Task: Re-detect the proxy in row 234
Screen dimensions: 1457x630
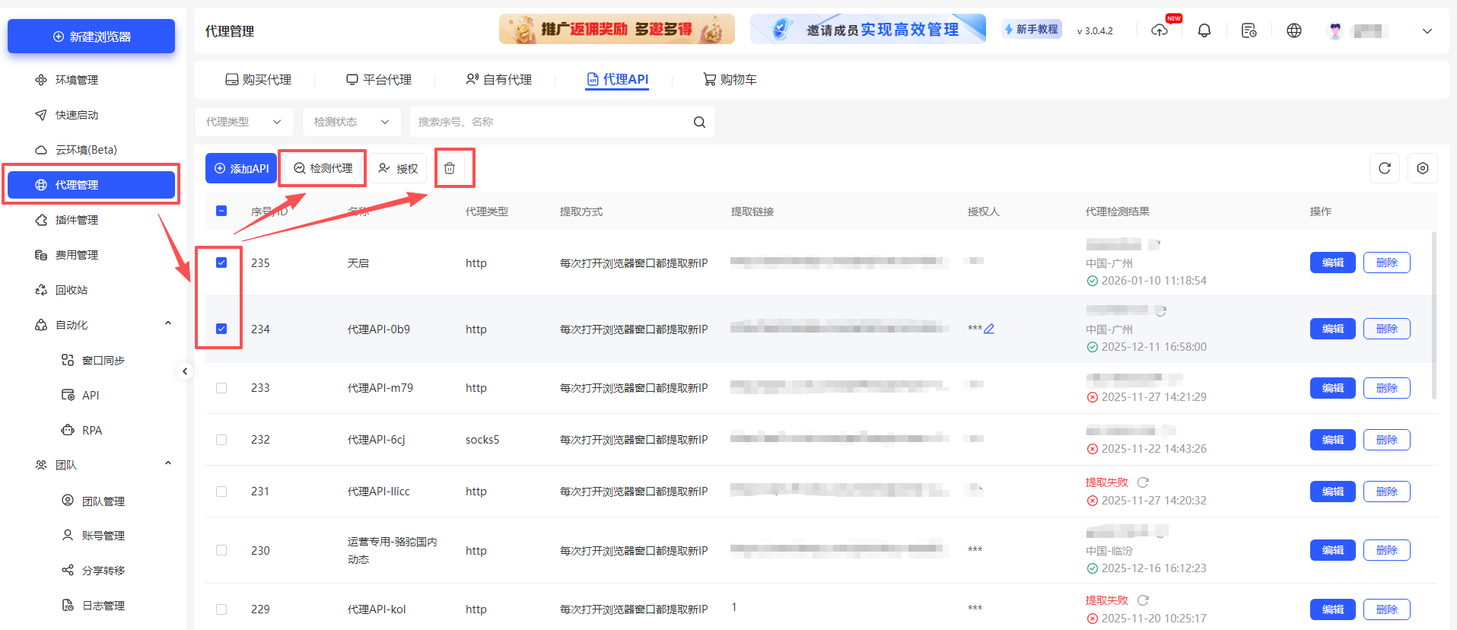Action: [1161, 310]
